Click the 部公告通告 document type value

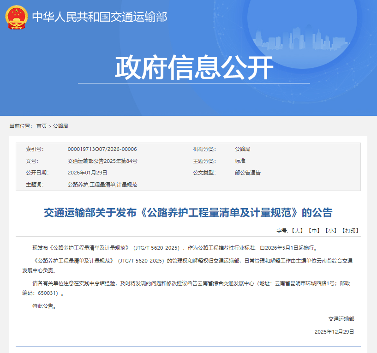247,173
